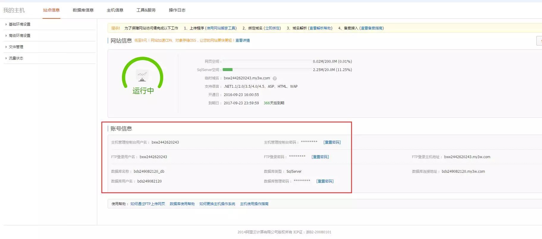Click database name bds249082120_db
Screen dimensions: 542x239
pyautogui.click(x=149, y=172)
